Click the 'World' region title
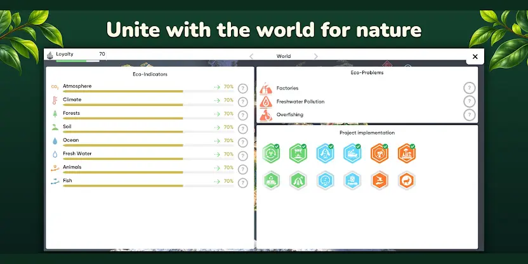Viewport: 528px width, 264px height. [284, 56]
